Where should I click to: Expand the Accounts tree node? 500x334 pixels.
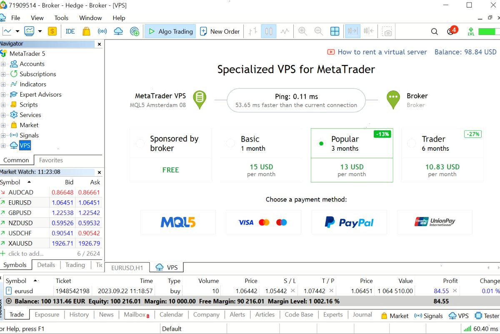point(3,64)
